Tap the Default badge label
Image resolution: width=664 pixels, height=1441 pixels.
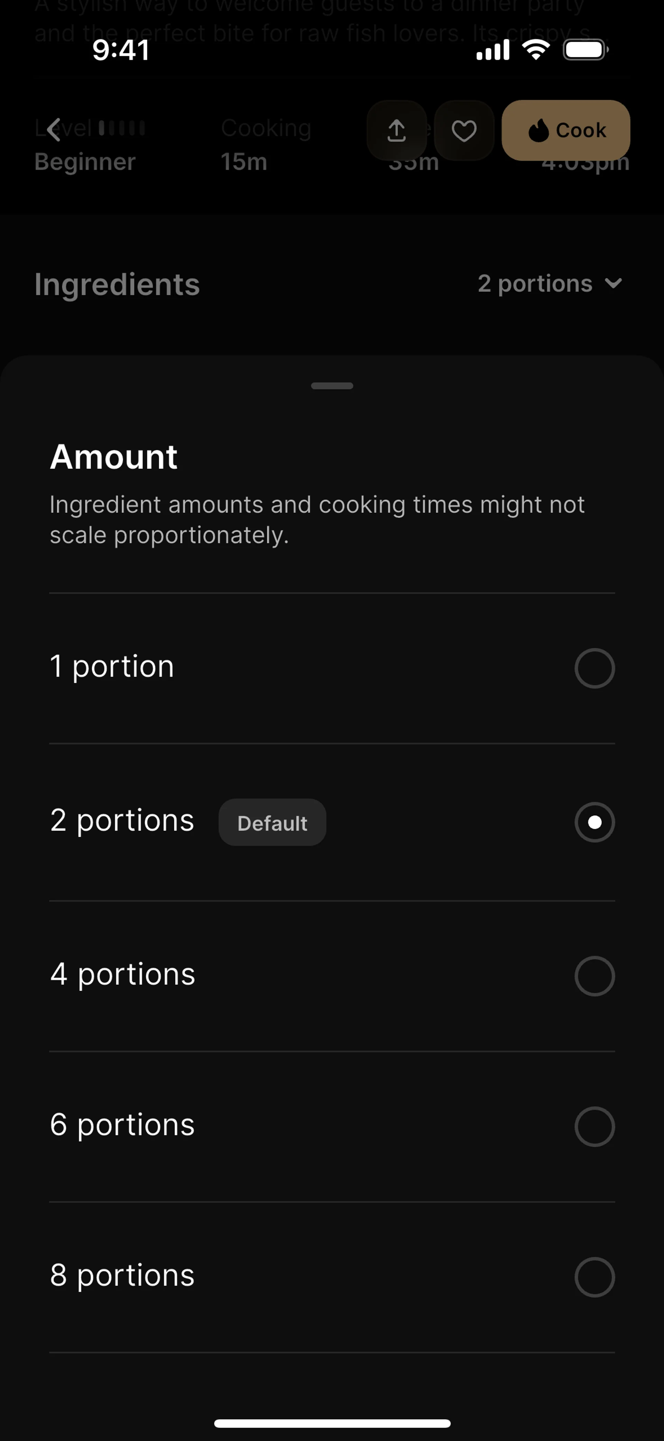[272, 822]
